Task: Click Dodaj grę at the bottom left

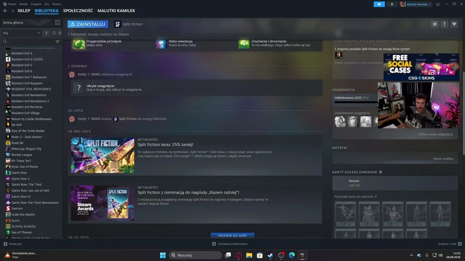Action: coord(13,244)
